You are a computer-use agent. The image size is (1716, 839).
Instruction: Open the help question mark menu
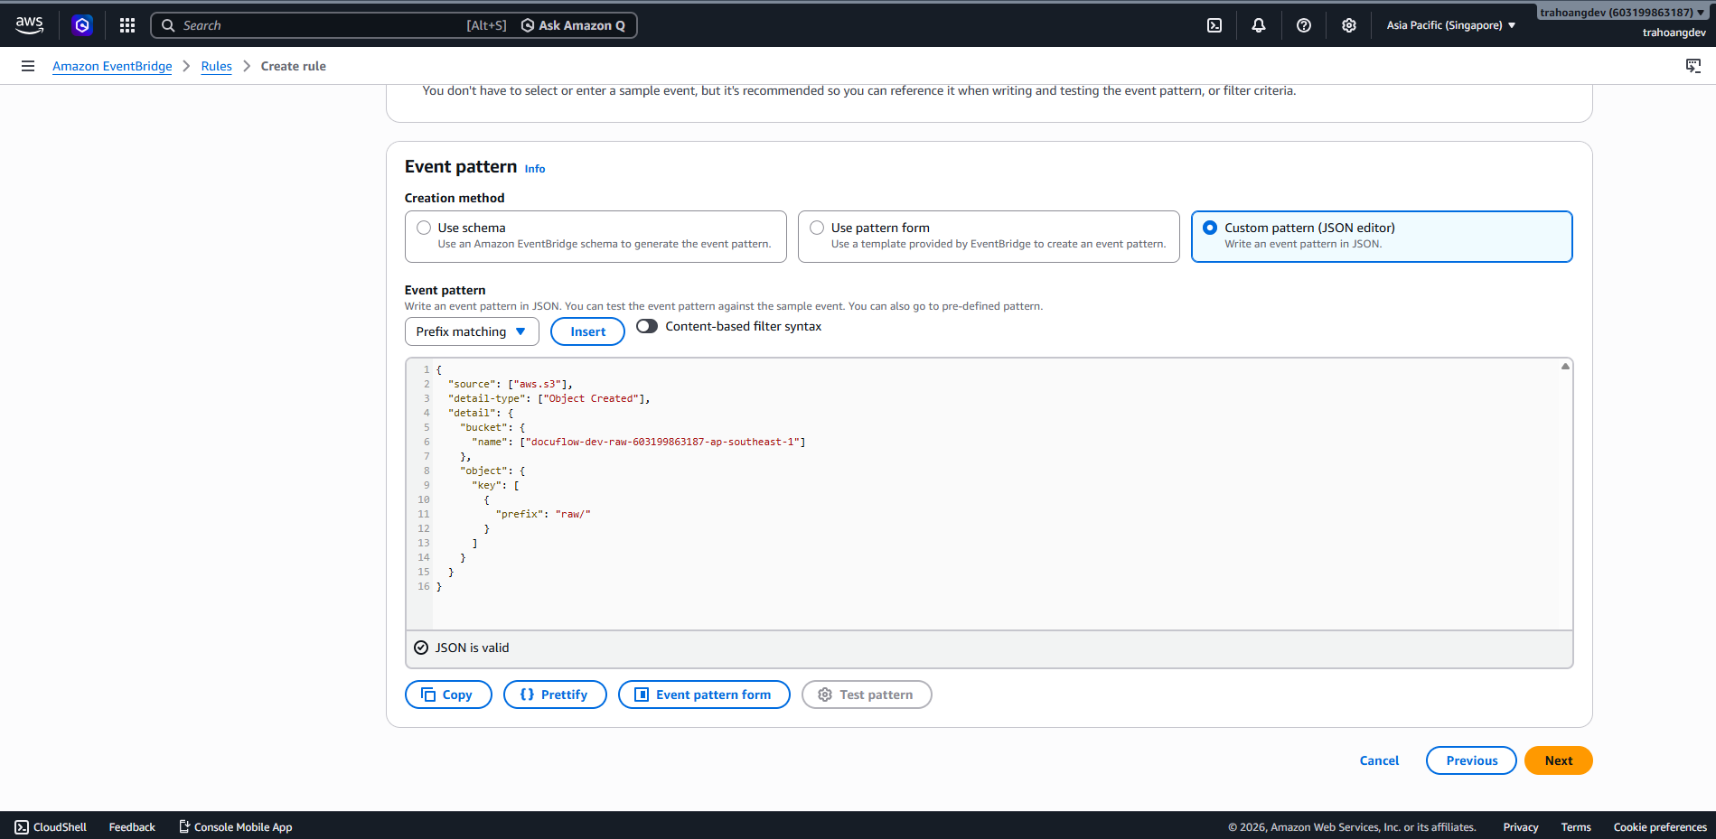click(1304, 25)
